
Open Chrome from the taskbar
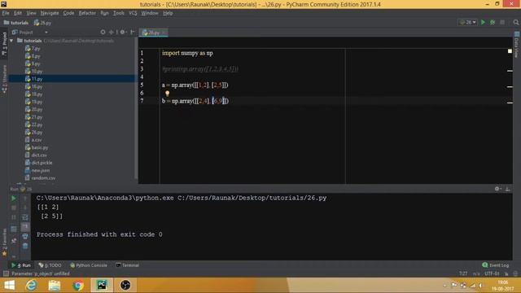point(78,286)
